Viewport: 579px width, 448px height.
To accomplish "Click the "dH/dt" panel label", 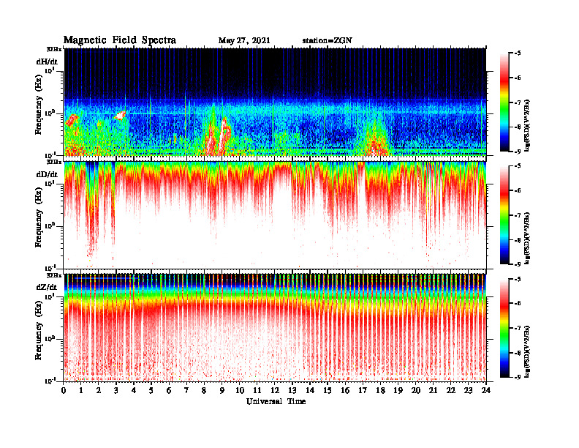I will [x=47, y=61].
